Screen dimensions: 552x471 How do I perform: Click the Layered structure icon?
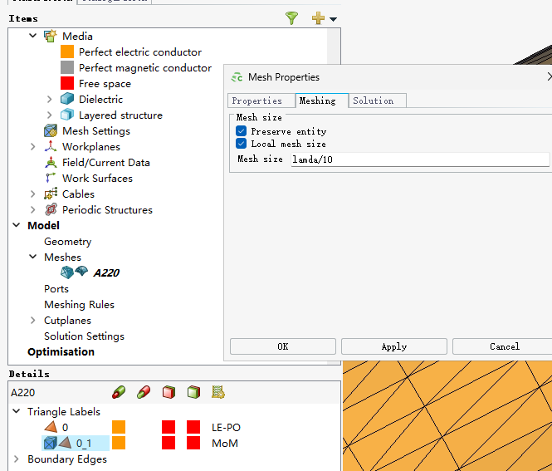[67, 115]
